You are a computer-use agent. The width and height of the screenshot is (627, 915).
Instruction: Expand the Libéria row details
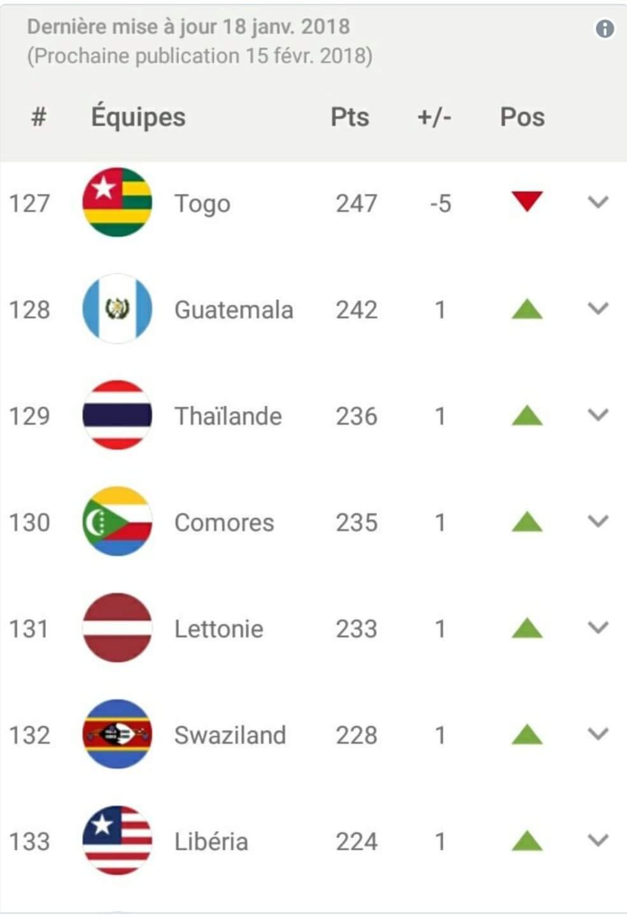point(598,841)
